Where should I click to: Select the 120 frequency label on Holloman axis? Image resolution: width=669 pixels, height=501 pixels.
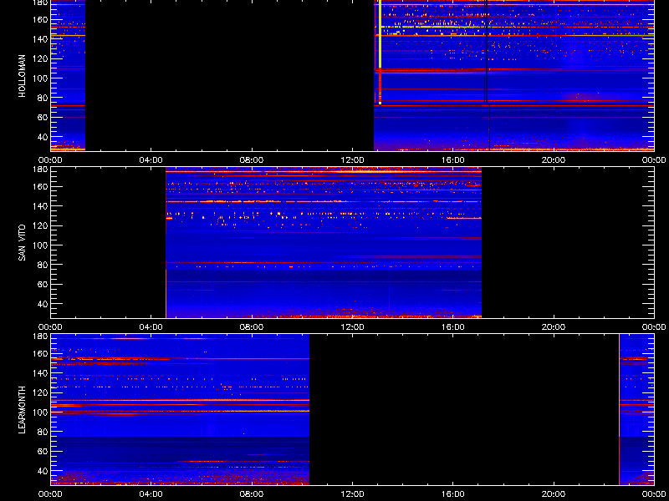(x=42, y=58)
